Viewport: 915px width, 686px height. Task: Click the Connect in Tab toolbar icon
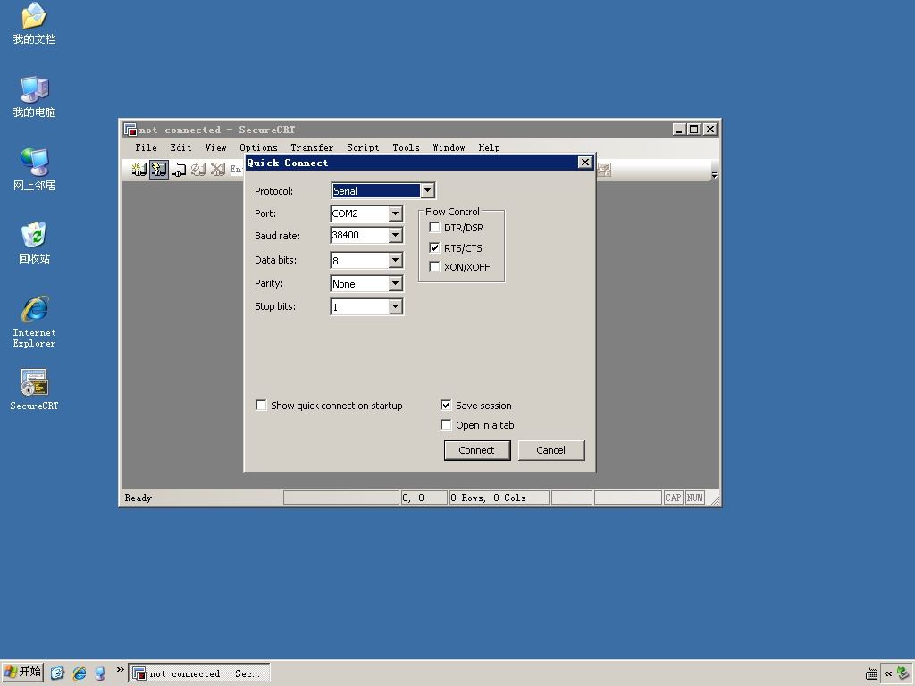point(179,170)
